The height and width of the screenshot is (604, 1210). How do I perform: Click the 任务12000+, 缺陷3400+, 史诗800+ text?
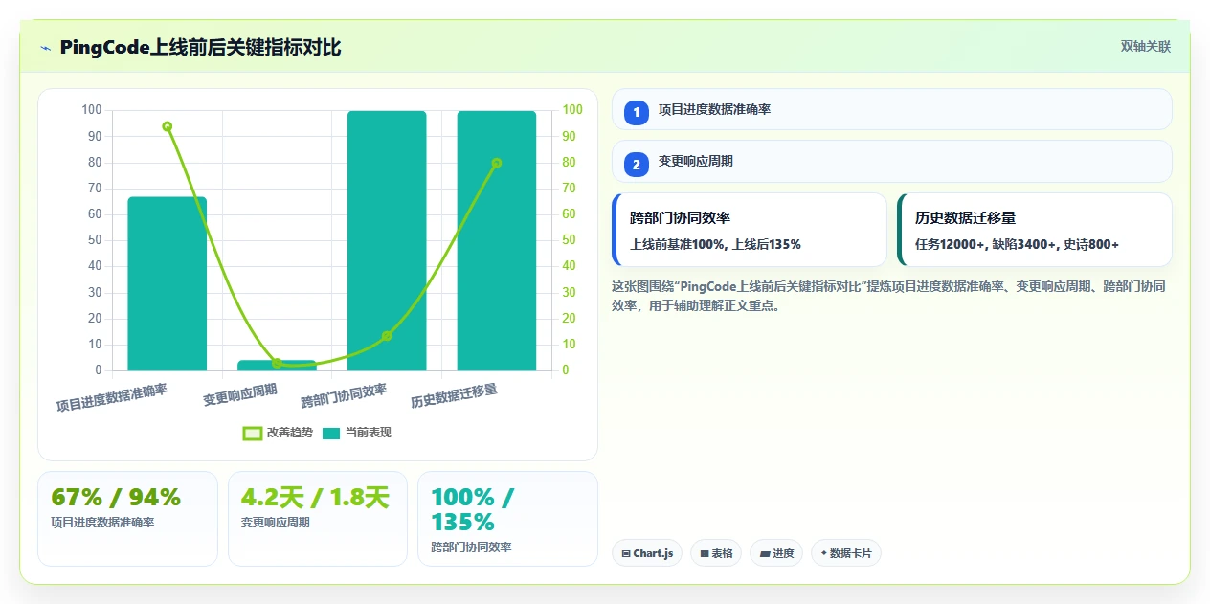point(1018,244)
